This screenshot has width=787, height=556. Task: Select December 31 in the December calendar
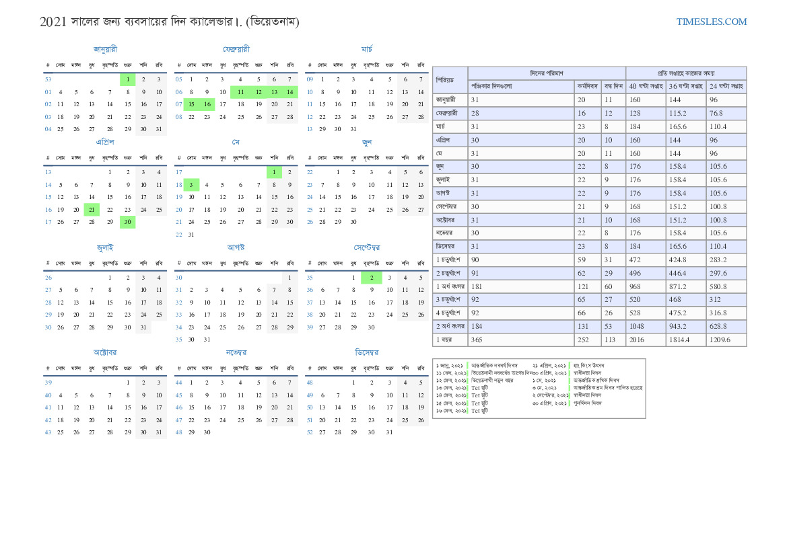pos(389,432)
